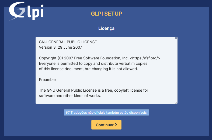This screenshot has height=140, width=212.
Task: Click the software and other kinds line
Action: coord(70,96)
